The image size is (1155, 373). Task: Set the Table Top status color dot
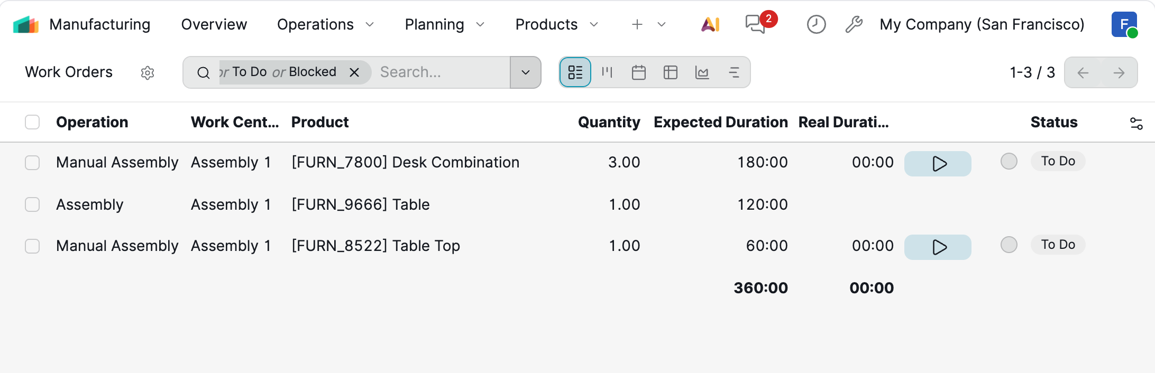point(1009,245)
